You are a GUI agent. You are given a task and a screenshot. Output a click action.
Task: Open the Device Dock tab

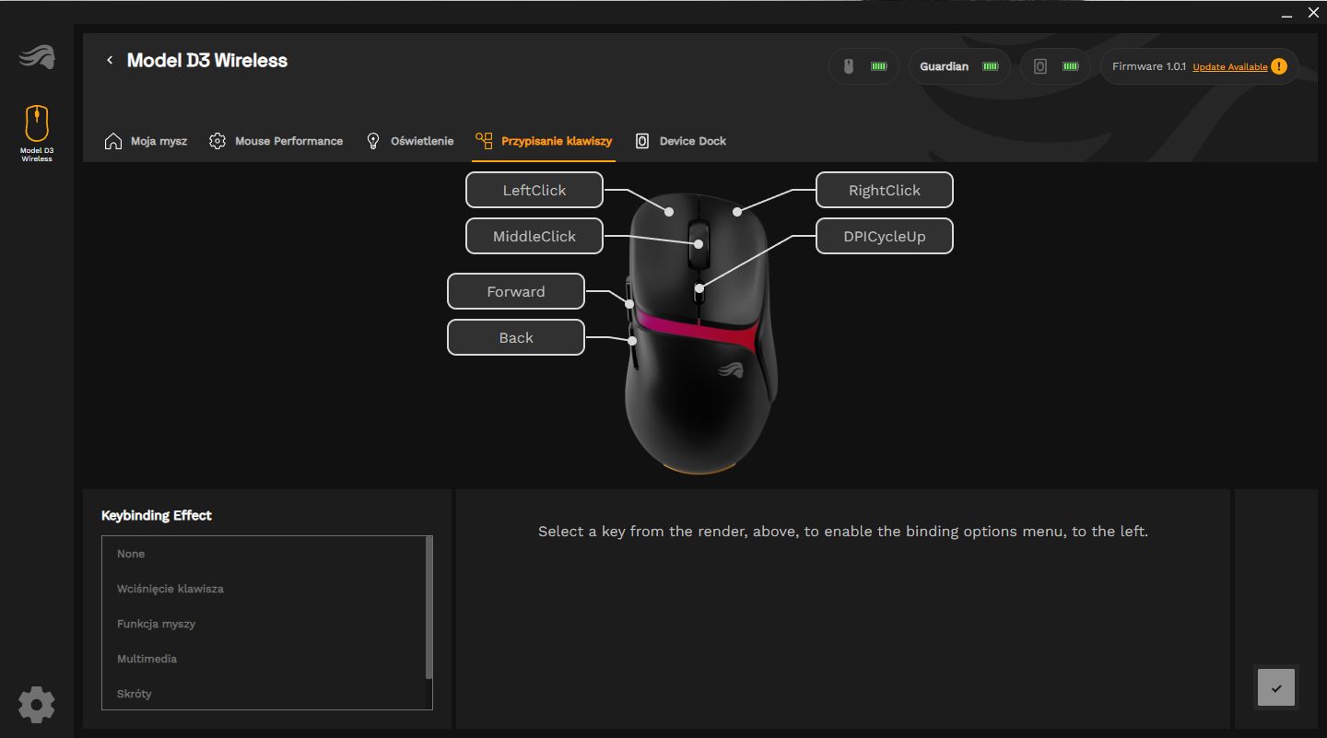681,141
